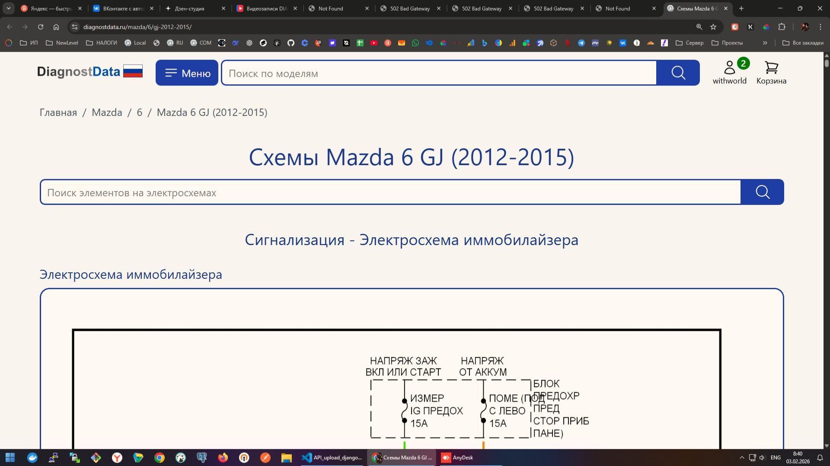830x466 pixels.
Task: Open the php bookmark icon
Action: pos(595,43)
